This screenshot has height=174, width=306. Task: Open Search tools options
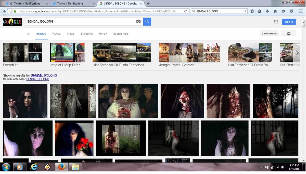click(x=121, y=34)
